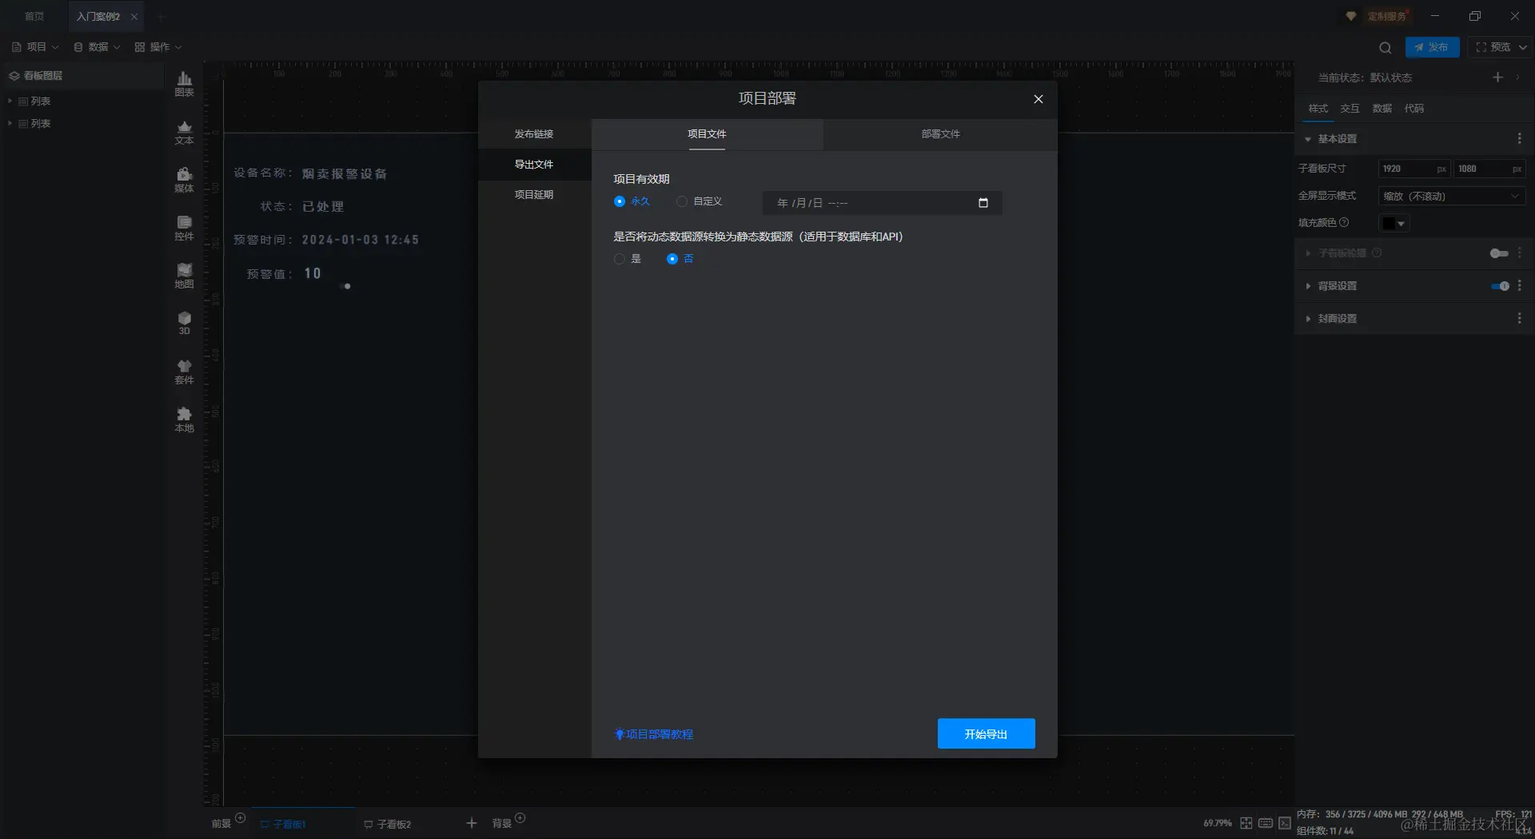The width and height of the screenshot is (1535, 839).
Task: Open the more options for 背景设置
Action: click(x=1519, y=286)
